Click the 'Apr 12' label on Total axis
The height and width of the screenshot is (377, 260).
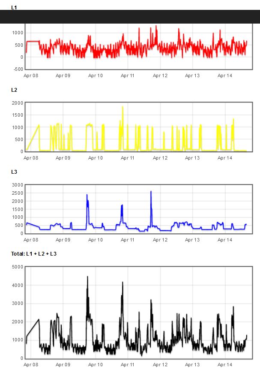point(160,365)
